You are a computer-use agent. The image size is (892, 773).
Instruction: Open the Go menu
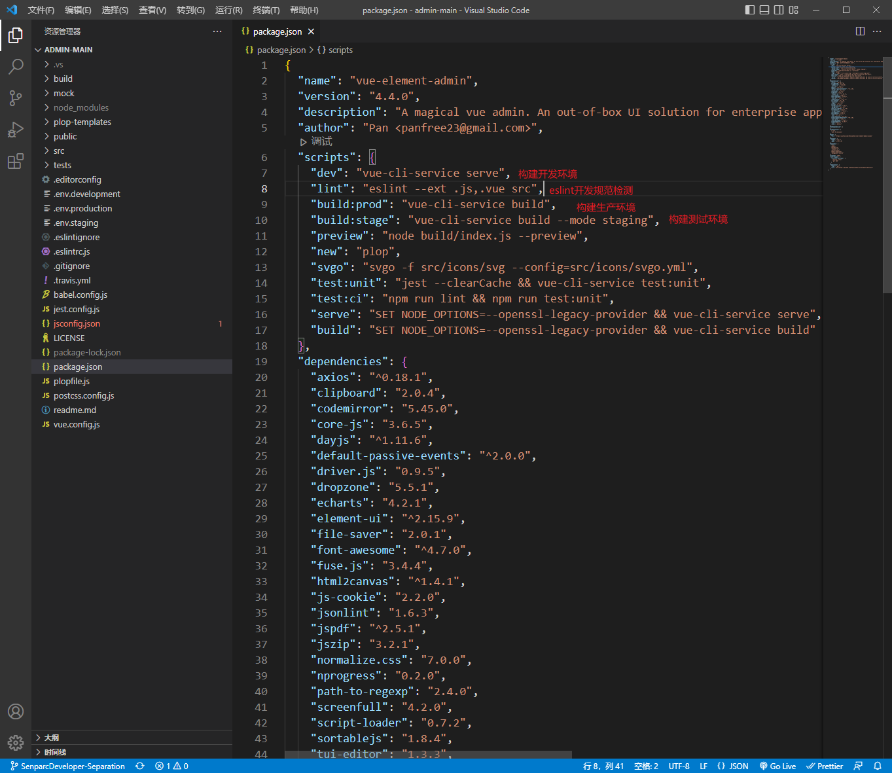tap(190, 10)
